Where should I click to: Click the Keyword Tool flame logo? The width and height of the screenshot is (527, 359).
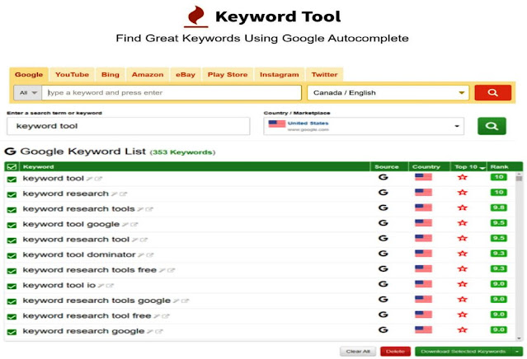pyautogui.click(x=196, y=16)
